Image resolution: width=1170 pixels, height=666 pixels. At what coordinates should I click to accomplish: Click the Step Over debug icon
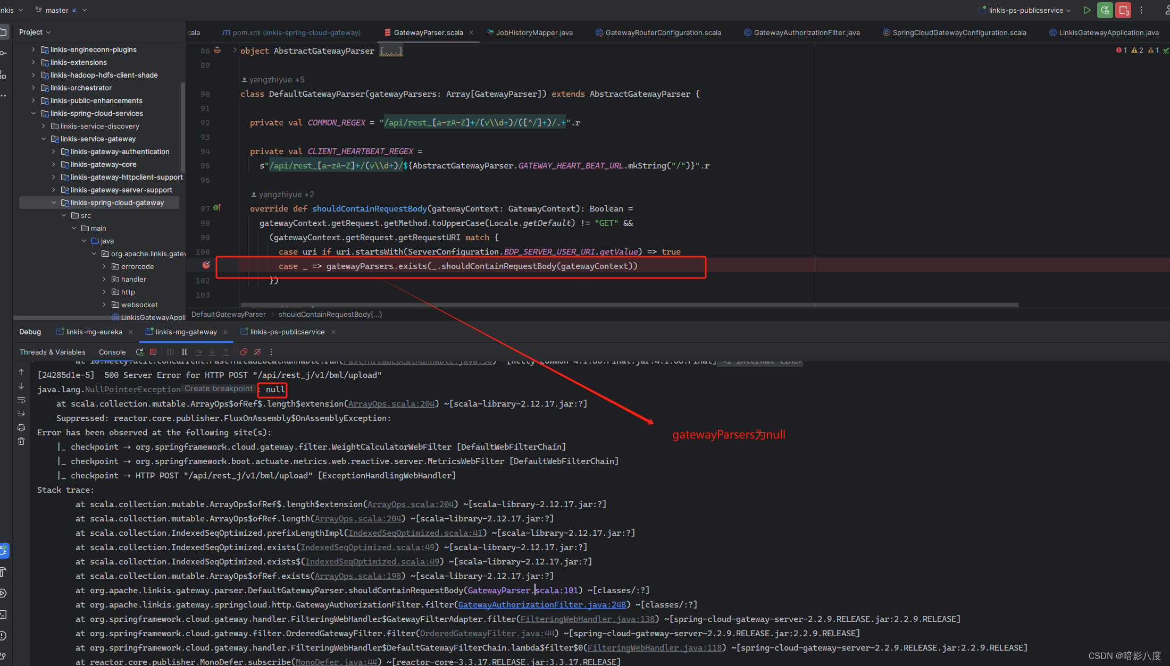point(198,352)
